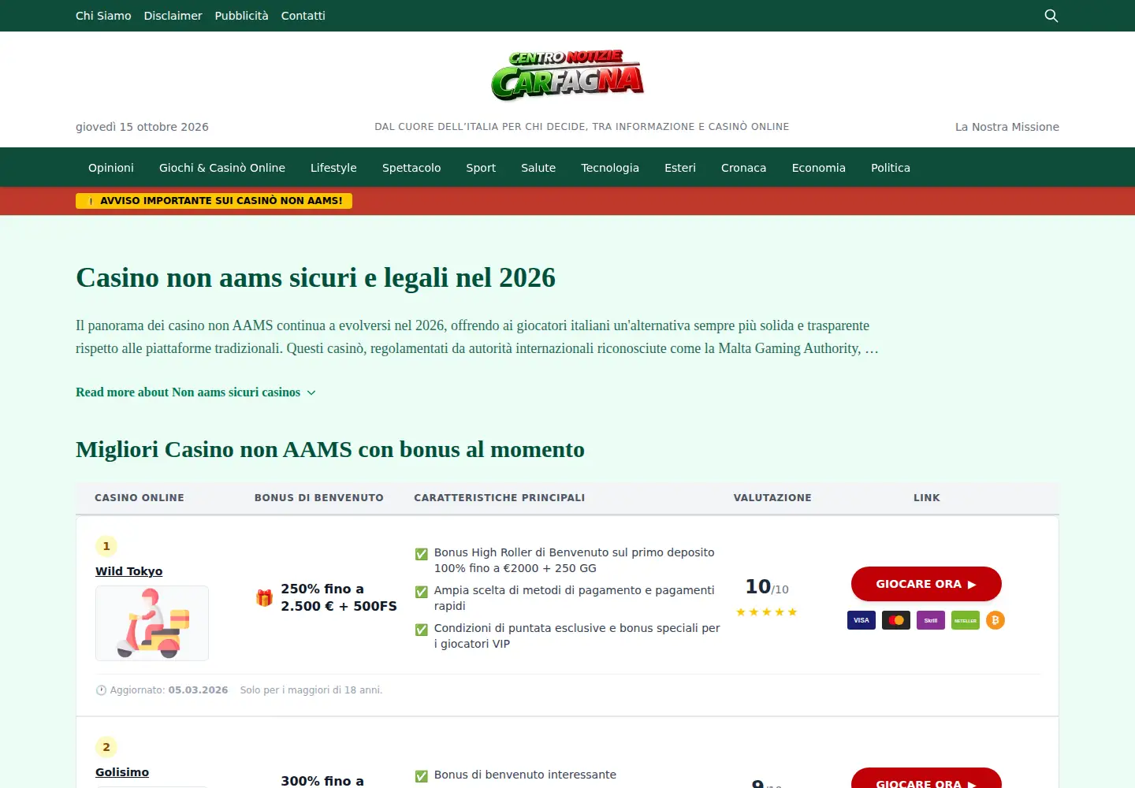Open the search magnifier icon

tap(1051, 16)
